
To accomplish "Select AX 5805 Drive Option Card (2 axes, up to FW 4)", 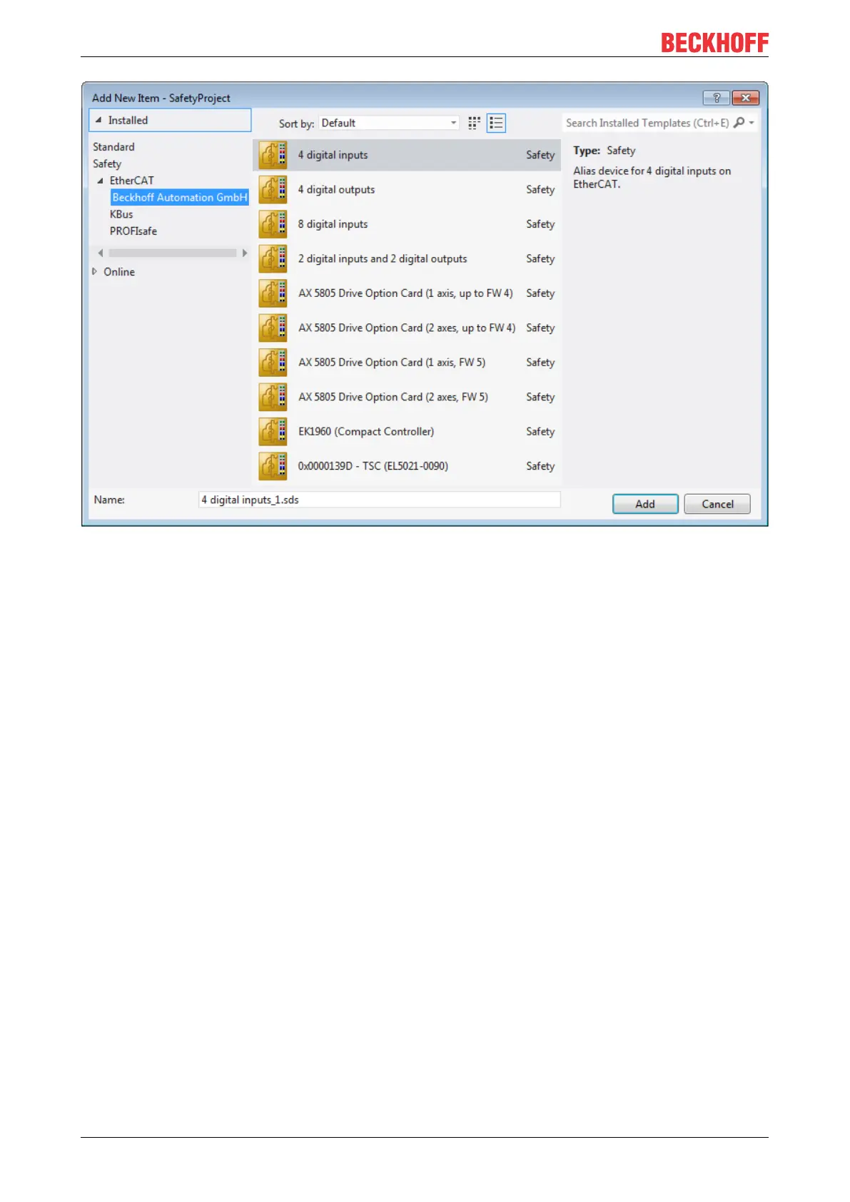I will pyautogui.click(x=407, y=328).
